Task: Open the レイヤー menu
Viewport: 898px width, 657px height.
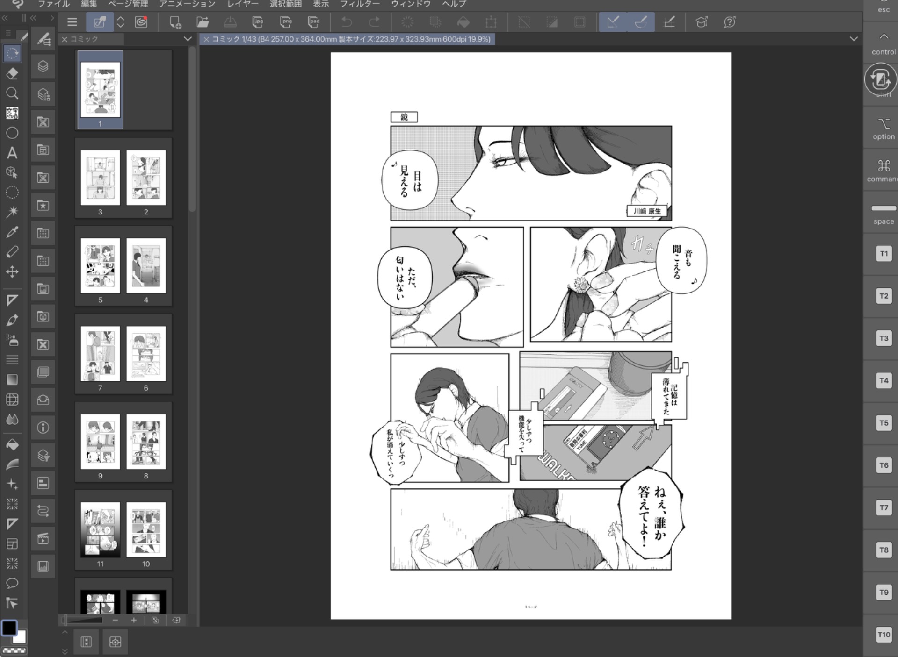Action: (242, 4)
